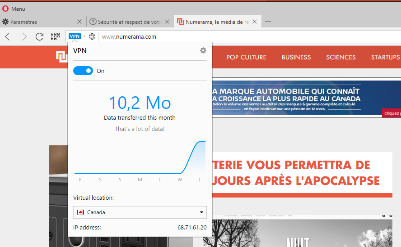Click the M day label on graph

140,180
